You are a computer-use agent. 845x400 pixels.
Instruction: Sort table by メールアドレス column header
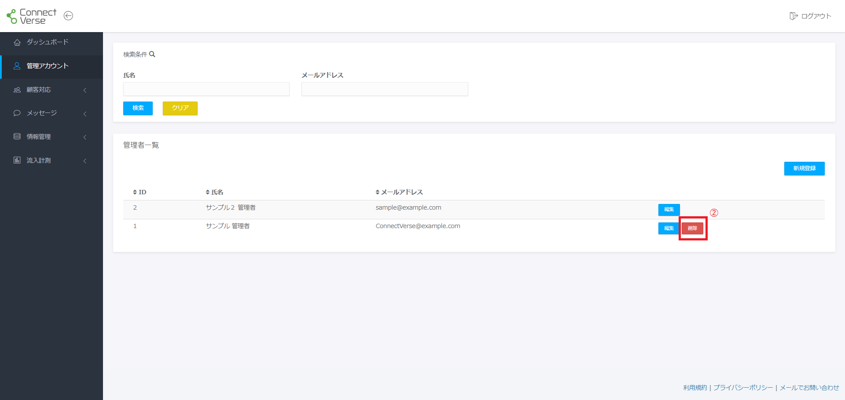[x=399, y=192]
